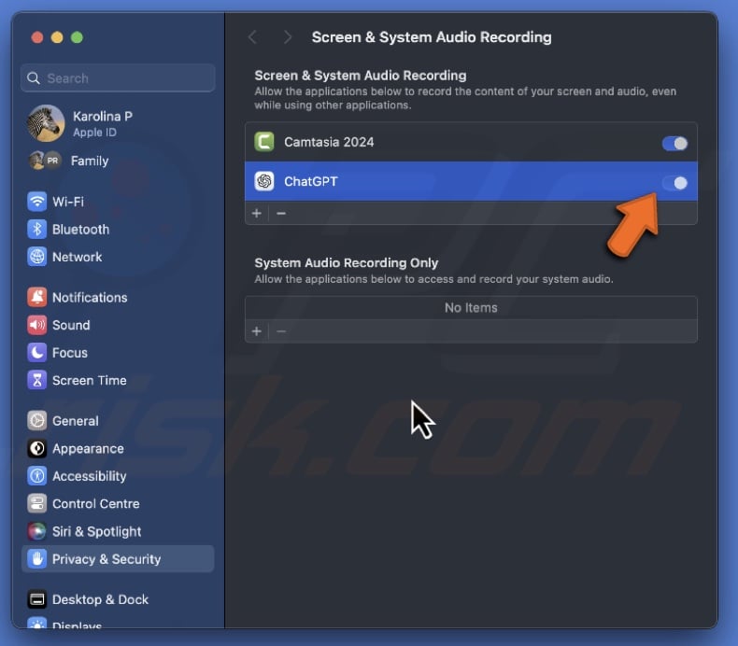Click the Sound speaker icon
The height and width of the screenshot is (646, 738).
[x=36, y=325]
